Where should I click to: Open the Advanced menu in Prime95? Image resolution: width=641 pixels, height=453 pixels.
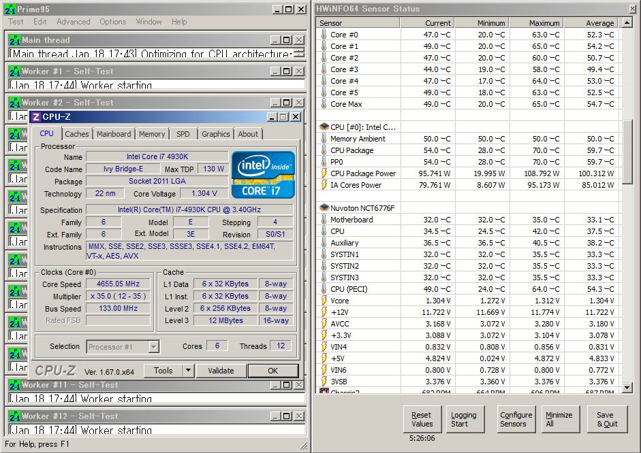coord(74,22)
